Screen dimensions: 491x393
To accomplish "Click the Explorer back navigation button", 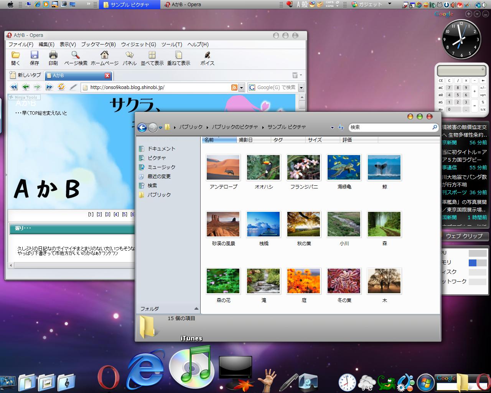I will click(142, 127).
